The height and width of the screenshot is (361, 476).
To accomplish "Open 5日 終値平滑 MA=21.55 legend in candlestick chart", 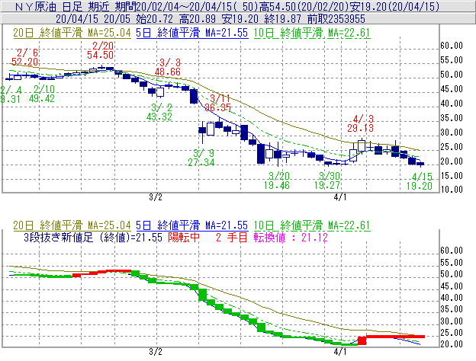I will [192, 33].
